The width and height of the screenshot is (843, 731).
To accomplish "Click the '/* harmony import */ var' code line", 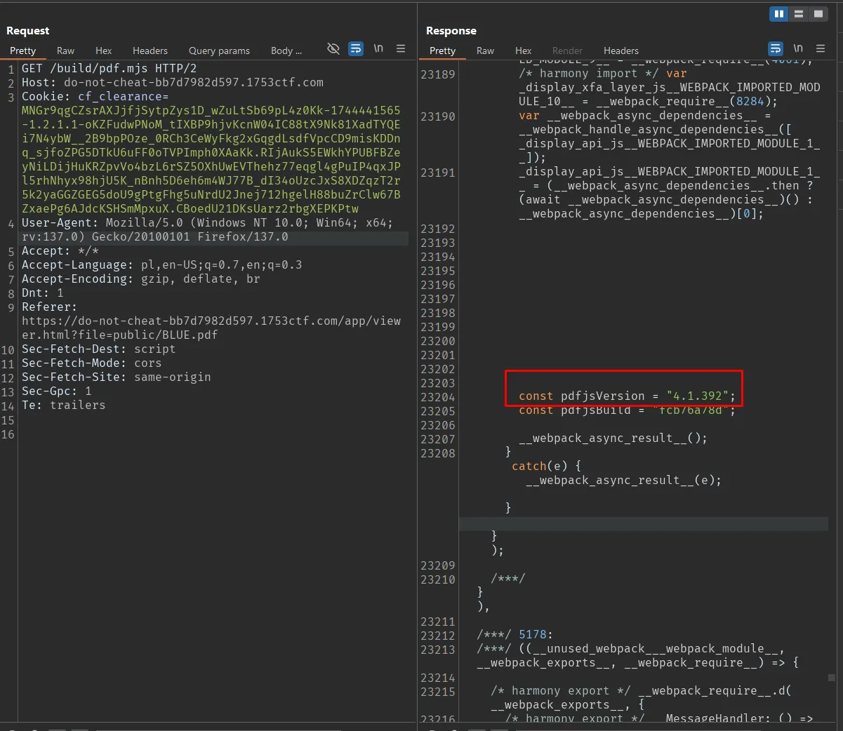I will pos(603,74).
